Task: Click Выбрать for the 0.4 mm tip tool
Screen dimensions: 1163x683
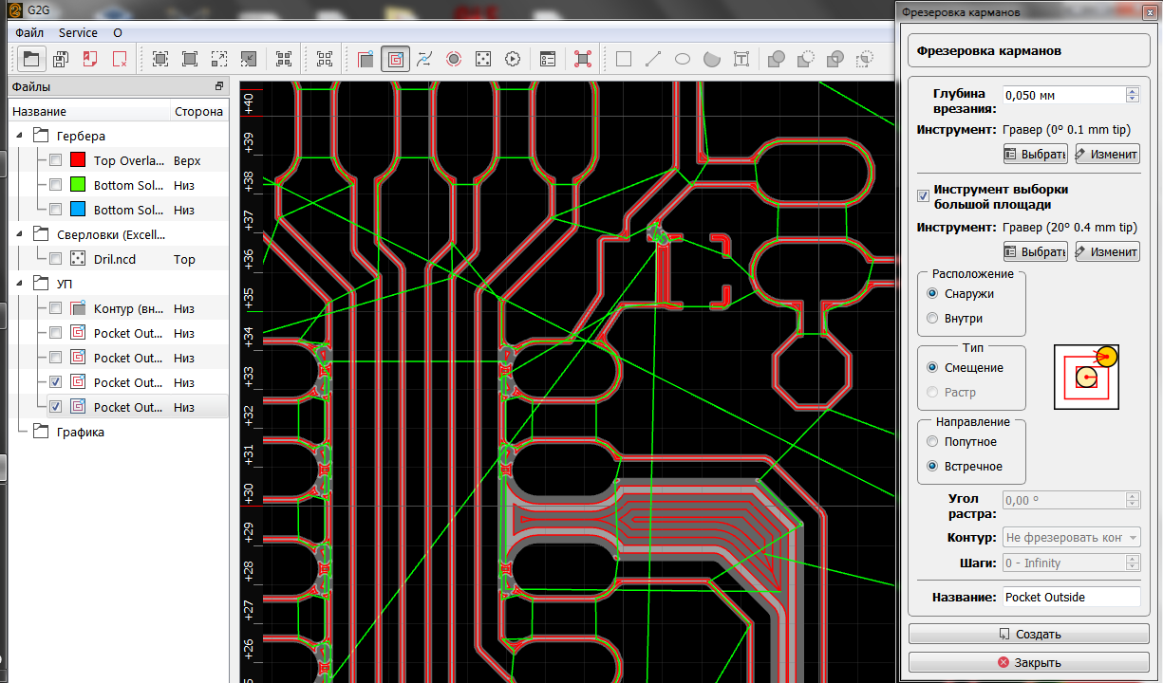Action: point(1035,251)
